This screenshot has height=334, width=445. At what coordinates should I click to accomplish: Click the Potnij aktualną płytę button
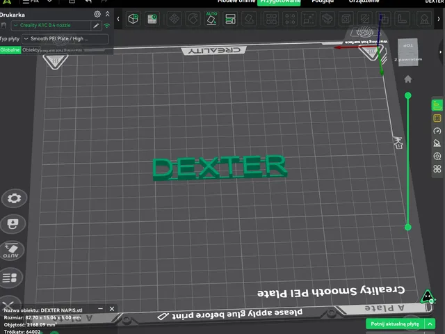pyautogui.click(x=395, y=324)
